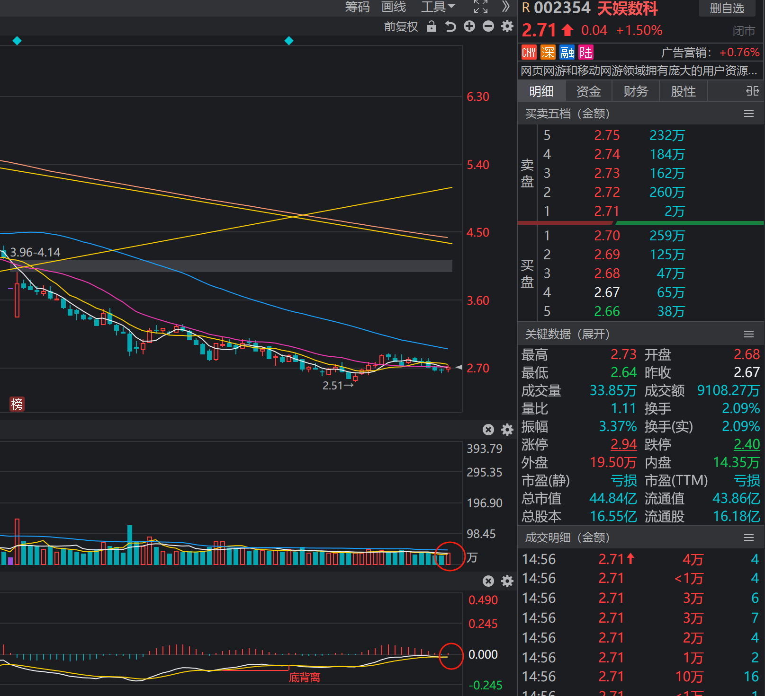Click the 底背离 divergence label
Screen dimensions: 765x696
click(x=305, y=678)
